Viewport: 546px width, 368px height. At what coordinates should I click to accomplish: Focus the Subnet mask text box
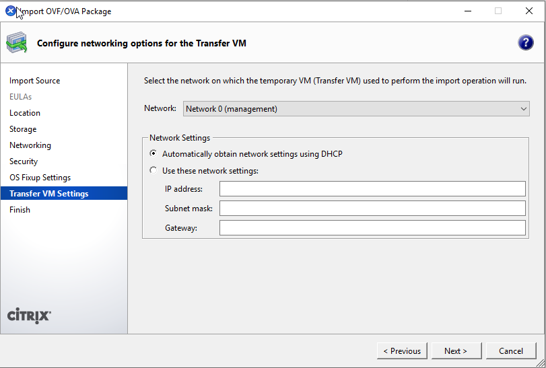pyautogui.click(x=372, y=209)
